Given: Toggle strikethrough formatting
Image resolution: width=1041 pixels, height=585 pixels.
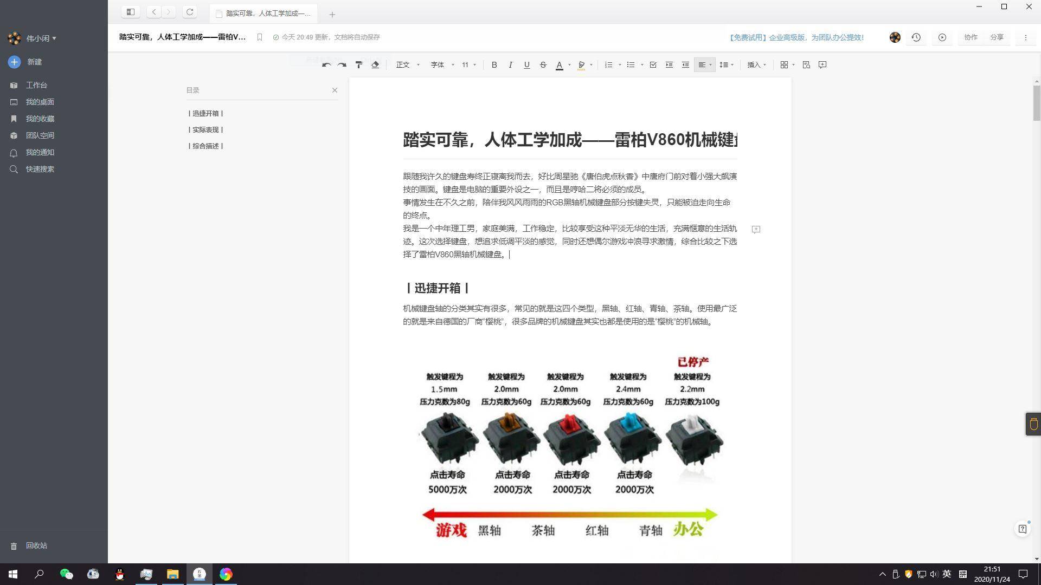Looking at the screenshot, I should point(543,65).
